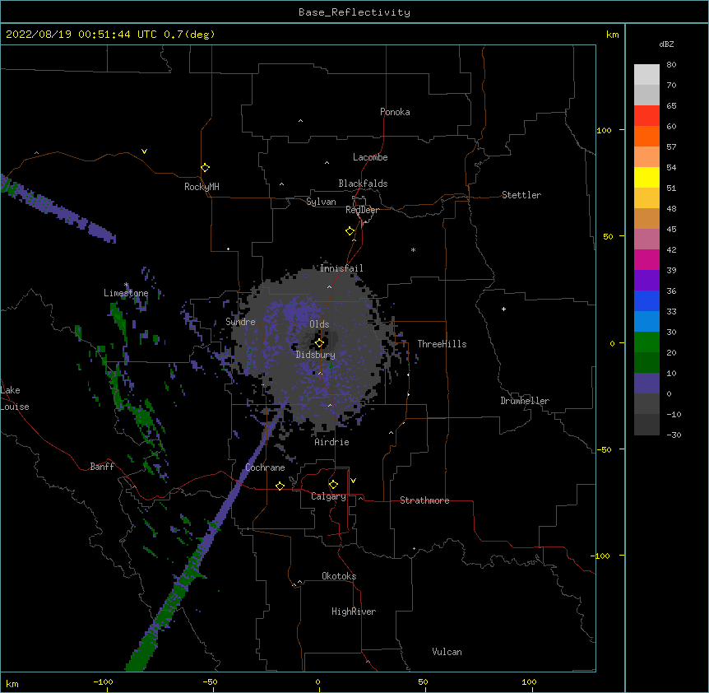Select the HighRiver label
The image size is (709, 693).
pyautogui.click(x=354, y=612)
